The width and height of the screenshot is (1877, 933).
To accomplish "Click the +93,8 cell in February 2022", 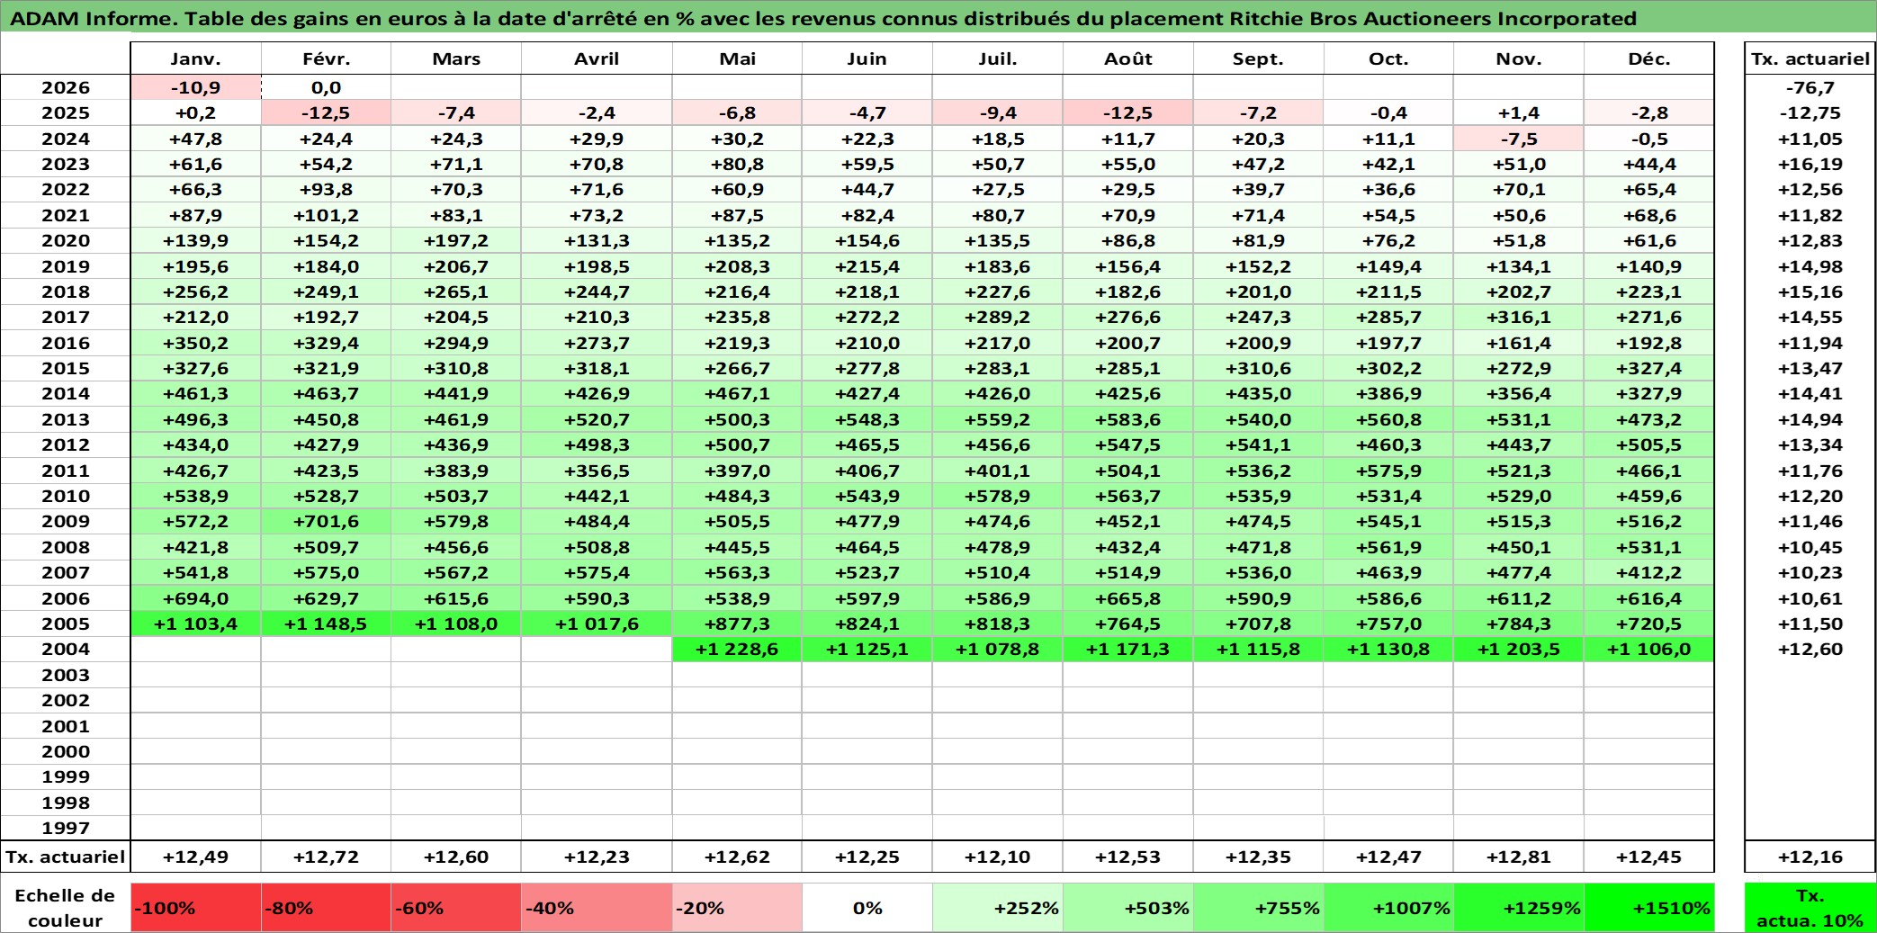I will pyautogui.click(x=326, y=189).
